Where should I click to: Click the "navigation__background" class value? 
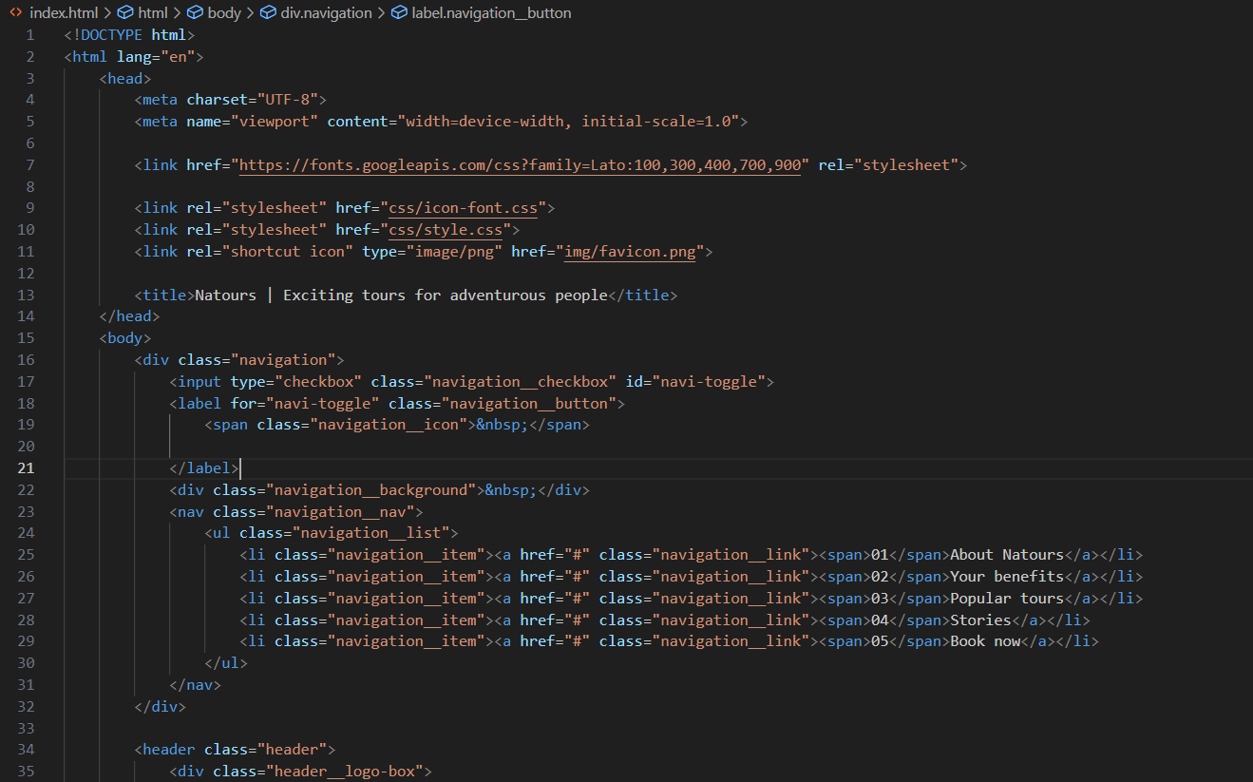point(370,489)
